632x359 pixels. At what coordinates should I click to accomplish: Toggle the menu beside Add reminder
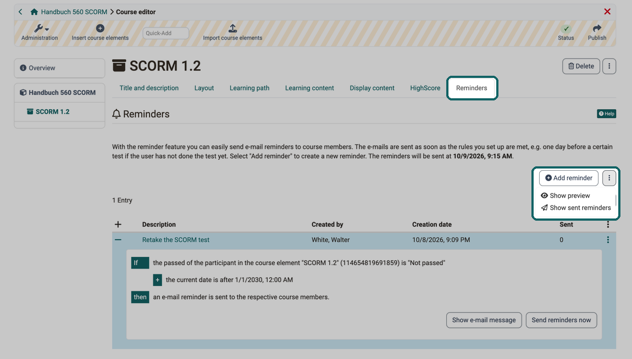point(609,178)
